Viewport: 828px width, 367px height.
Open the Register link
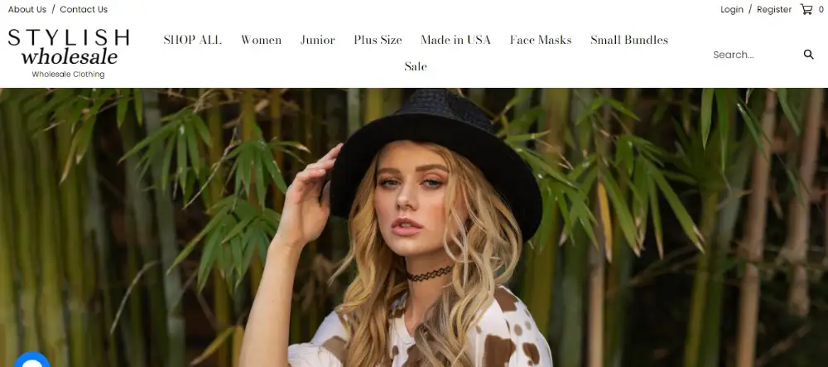pos(773,9)
